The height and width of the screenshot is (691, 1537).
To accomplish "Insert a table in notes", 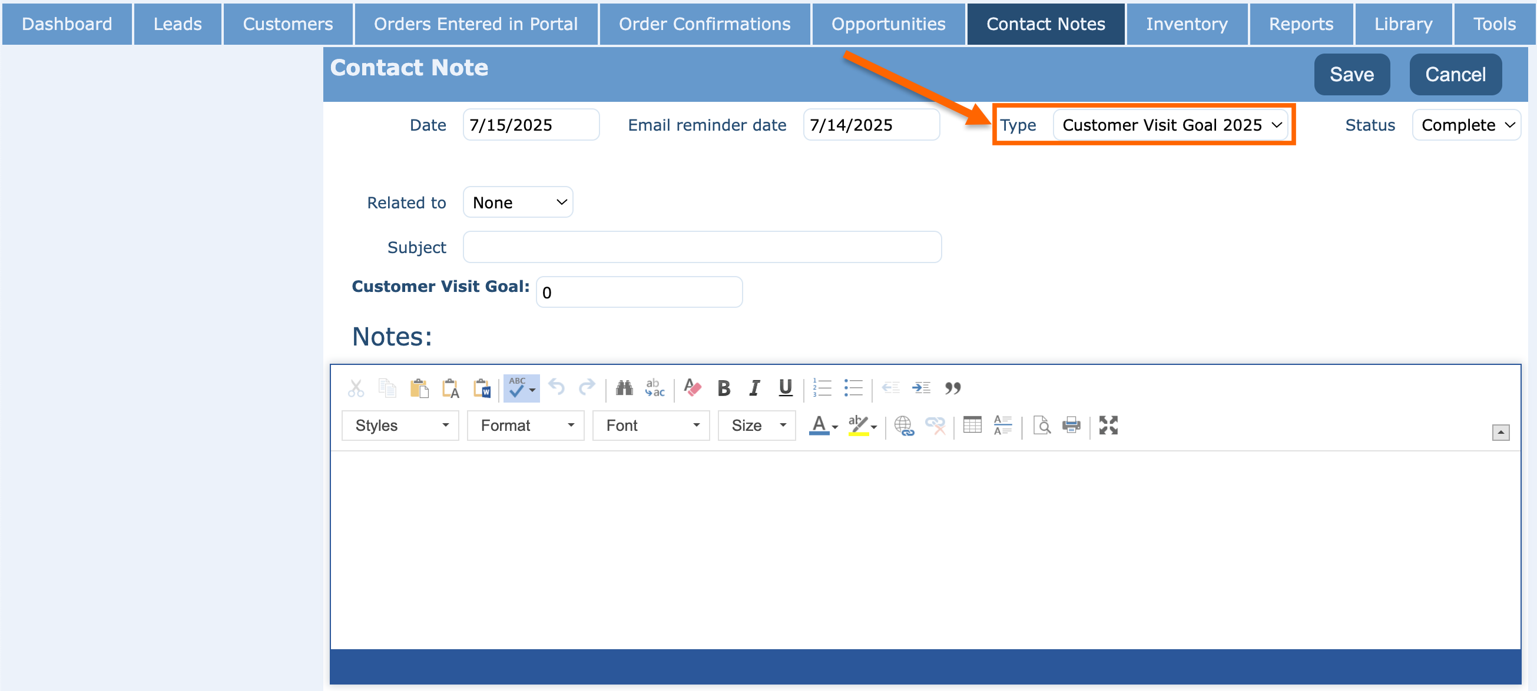I will pos(972,425).
